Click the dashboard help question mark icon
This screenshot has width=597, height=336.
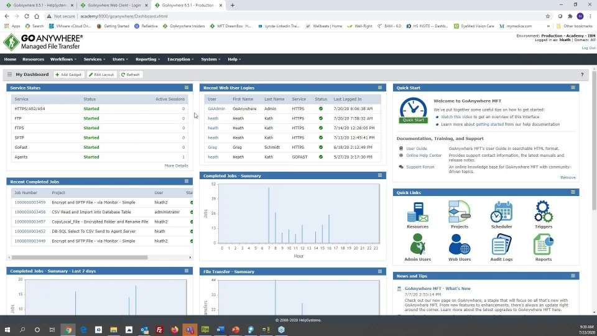point(582,75)
